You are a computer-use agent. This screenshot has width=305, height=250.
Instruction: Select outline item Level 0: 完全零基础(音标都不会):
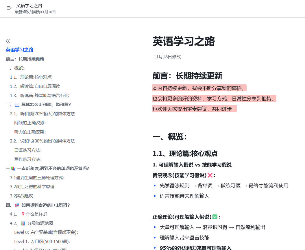[46, 232]
